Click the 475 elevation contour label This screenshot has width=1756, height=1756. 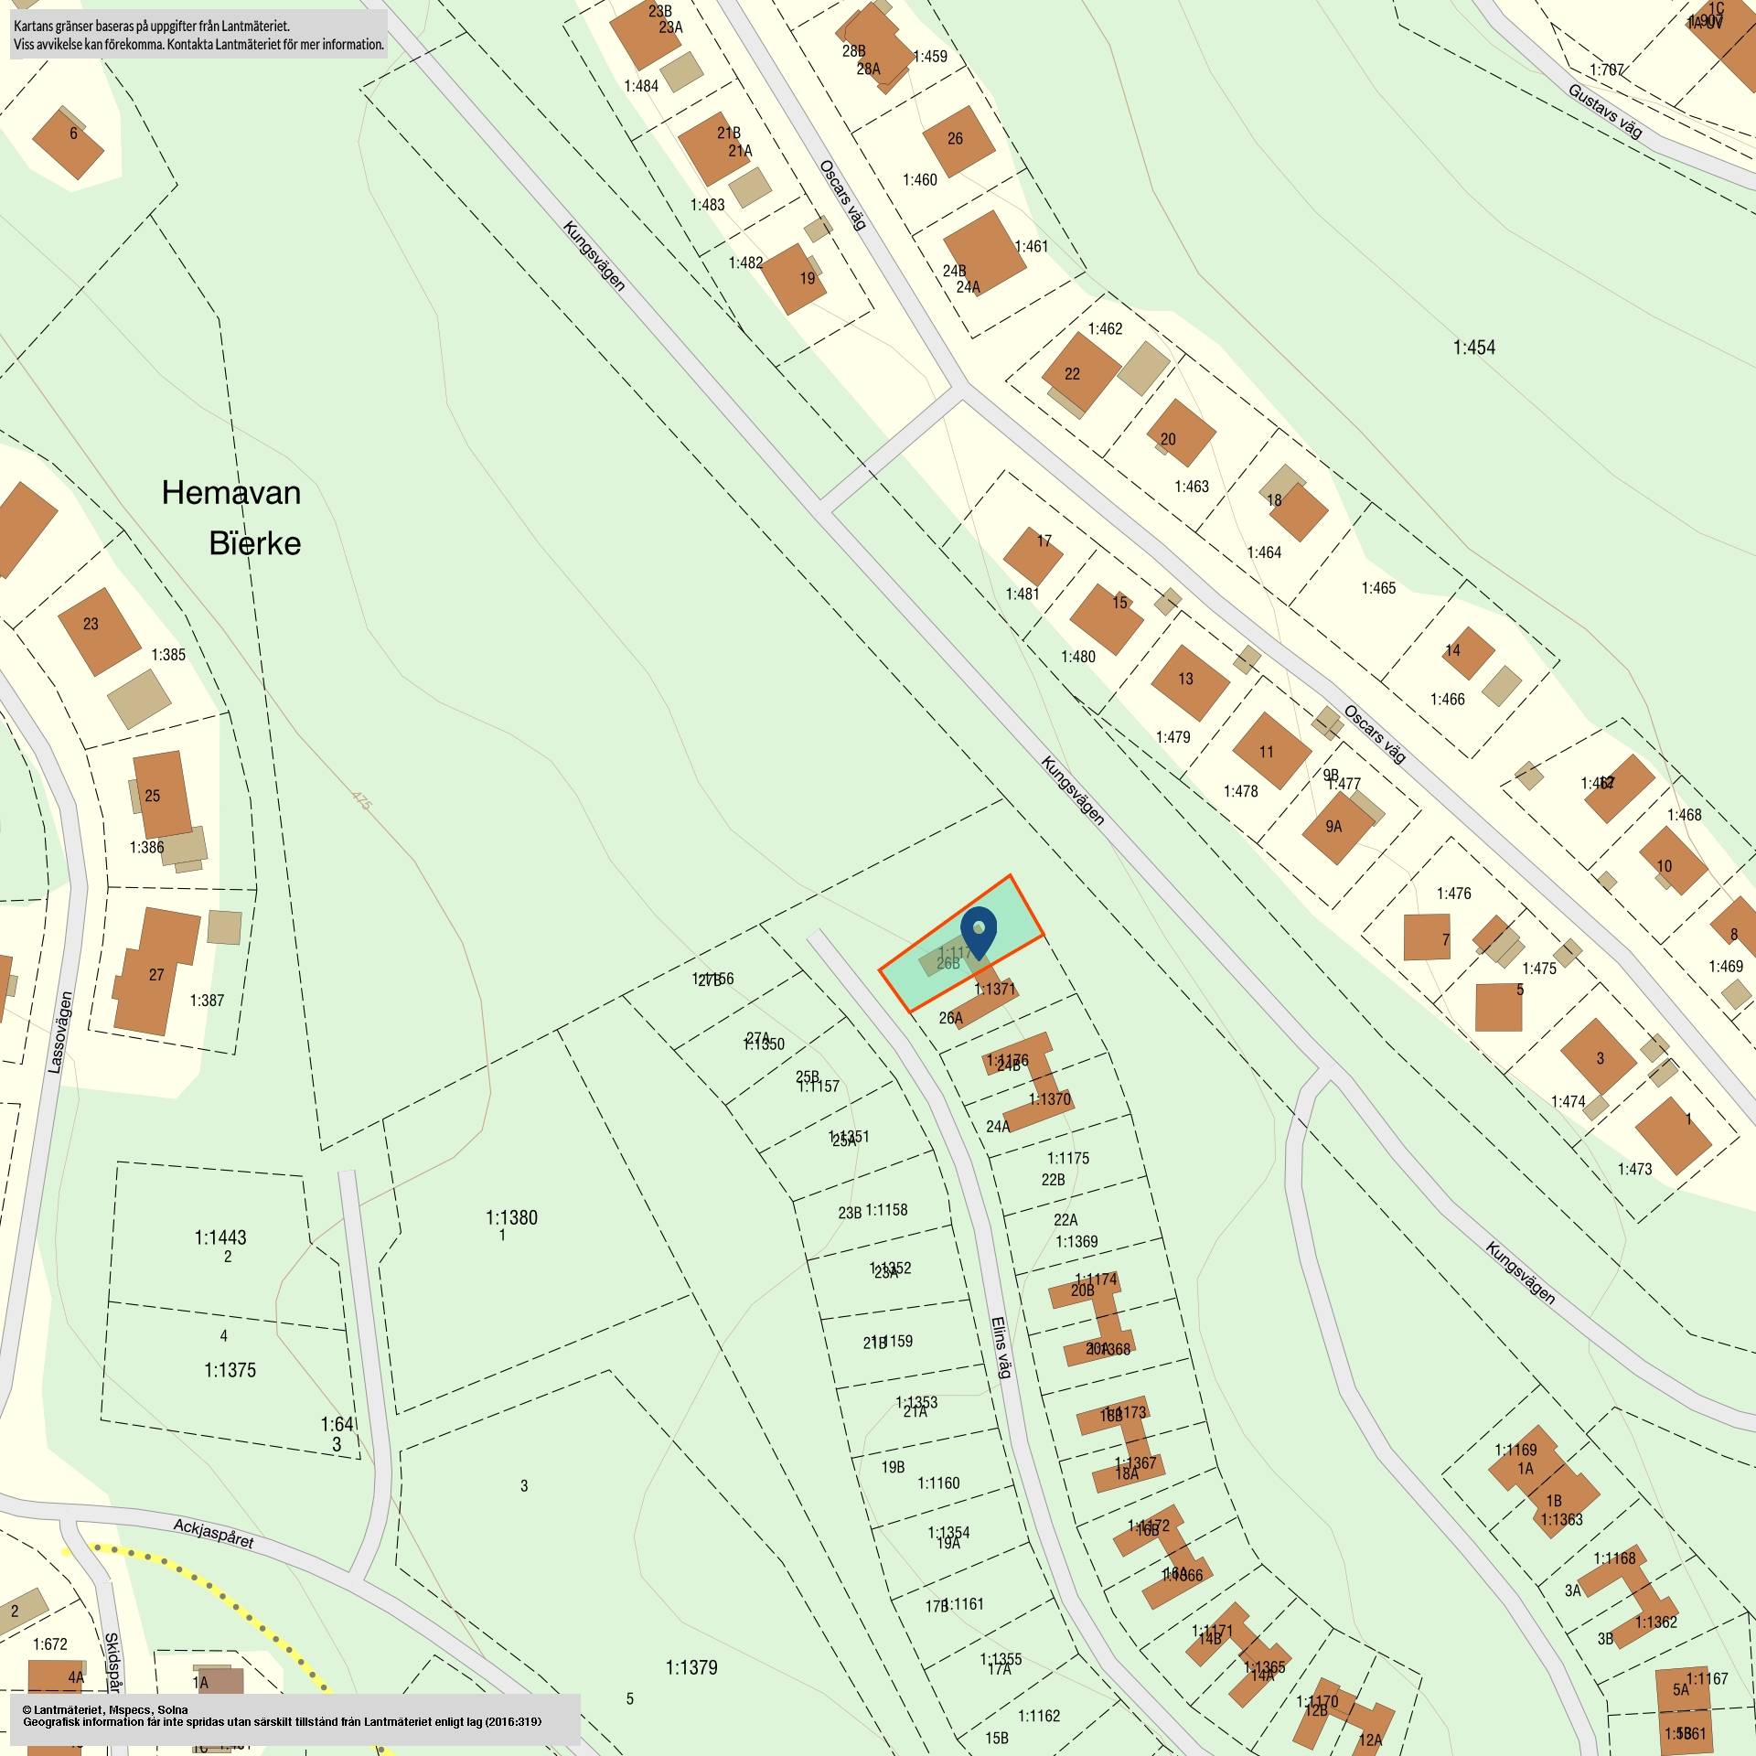362,801
